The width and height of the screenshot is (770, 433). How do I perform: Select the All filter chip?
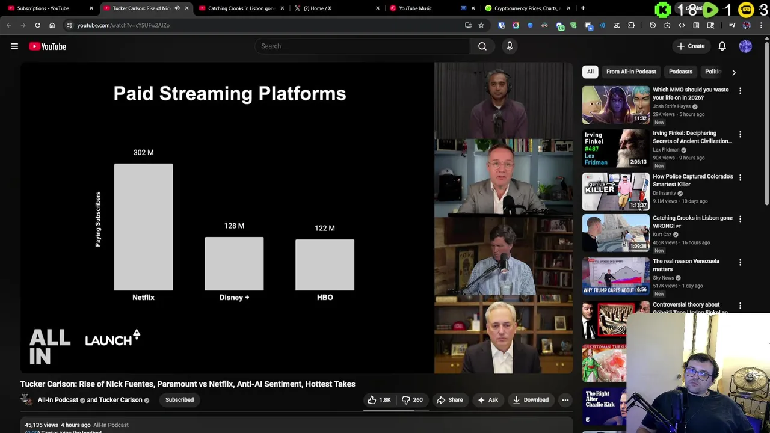click(590, 72)
